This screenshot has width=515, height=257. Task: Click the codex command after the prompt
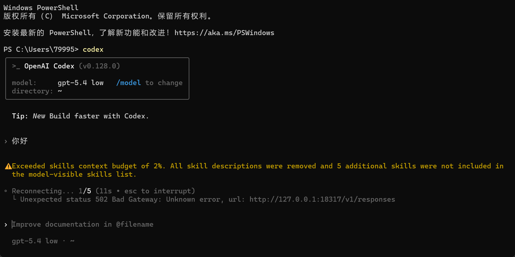[x=93, y=49]
